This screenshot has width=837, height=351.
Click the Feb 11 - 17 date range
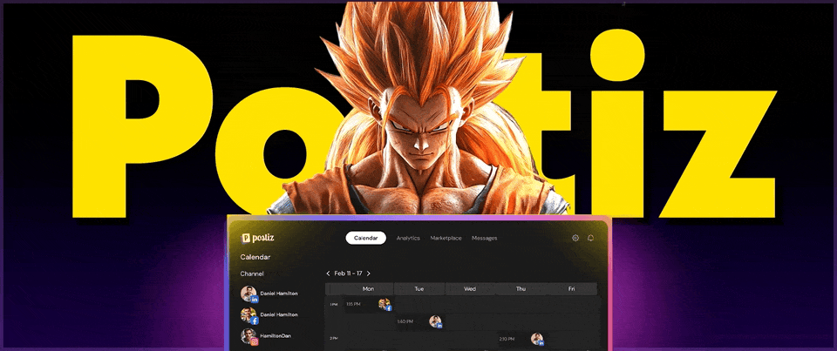point(349,273)
